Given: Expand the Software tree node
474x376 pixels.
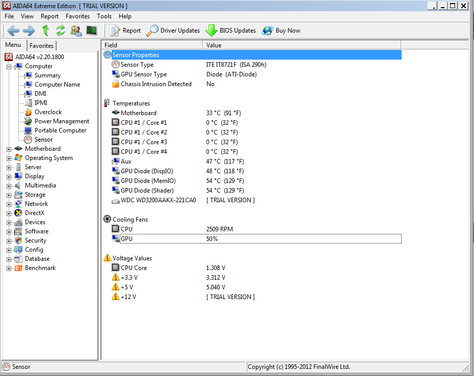Looking at the screenshot, I should point(9,231).
